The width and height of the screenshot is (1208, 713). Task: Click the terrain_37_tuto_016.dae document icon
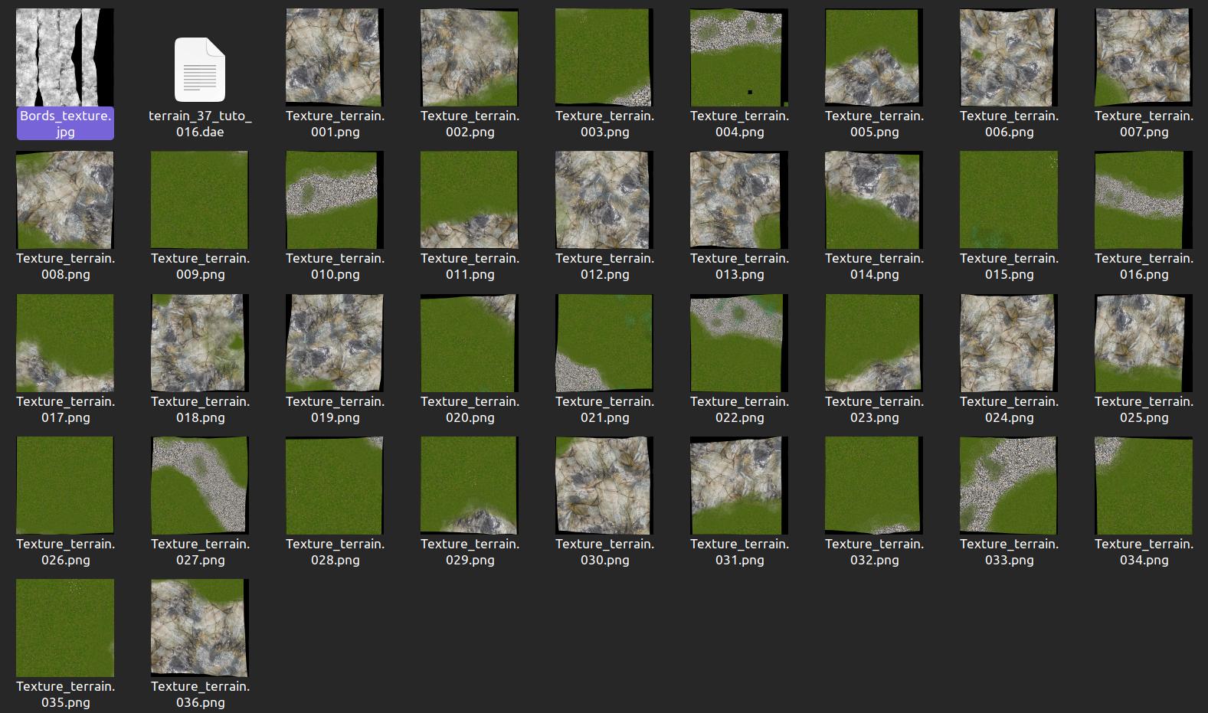[x=200, y=70]
